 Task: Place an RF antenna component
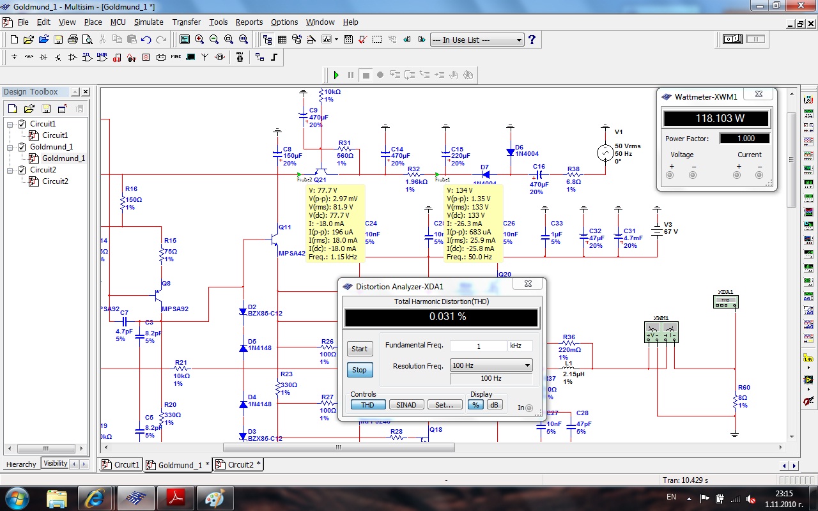205,57
